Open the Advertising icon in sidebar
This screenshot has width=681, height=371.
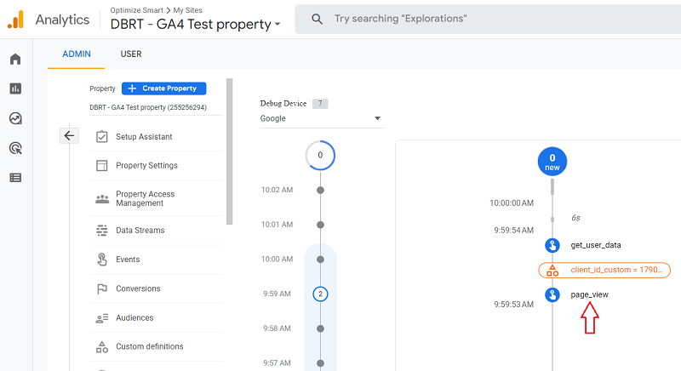coord(15,148)
